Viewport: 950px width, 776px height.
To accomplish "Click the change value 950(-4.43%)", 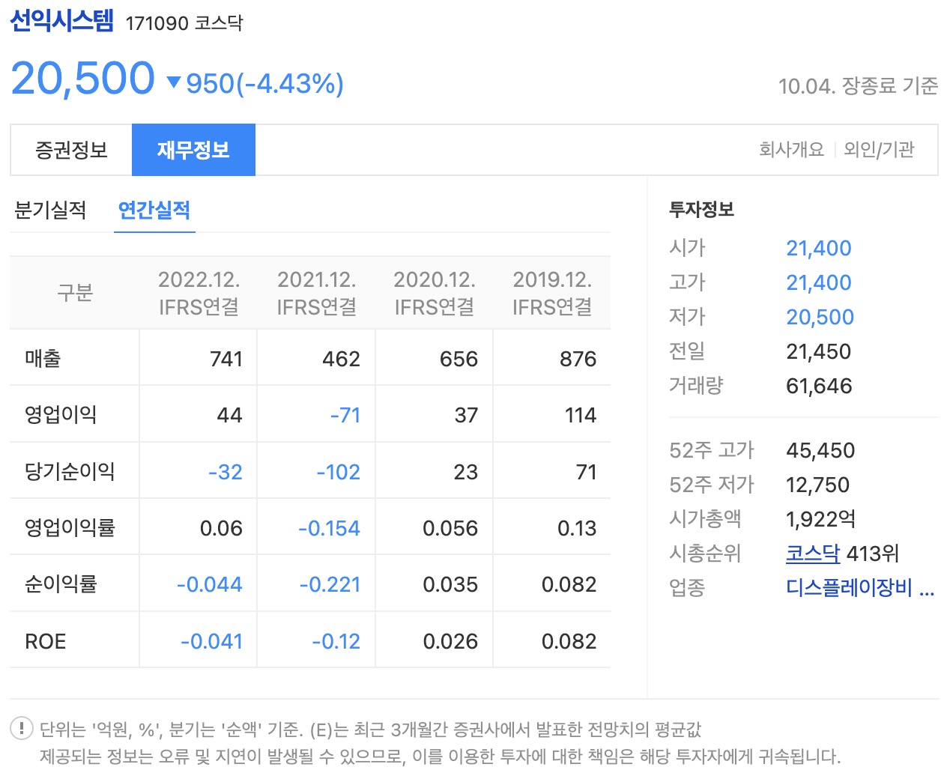I will point(264,83).
